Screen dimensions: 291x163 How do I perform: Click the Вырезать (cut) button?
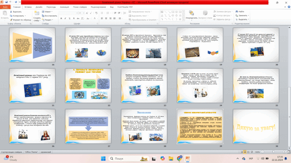[x=16, y=12]
